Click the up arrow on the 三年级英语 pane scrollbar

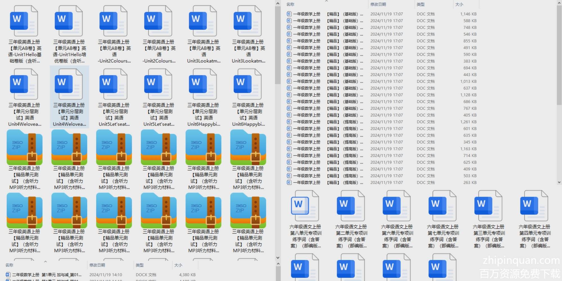click(x=278, y=3)
